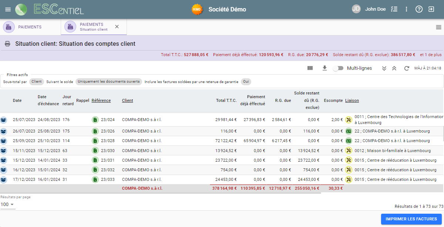Open the three-dot more options menu
The height and width of the screenshot is (227, 444).
406,9
